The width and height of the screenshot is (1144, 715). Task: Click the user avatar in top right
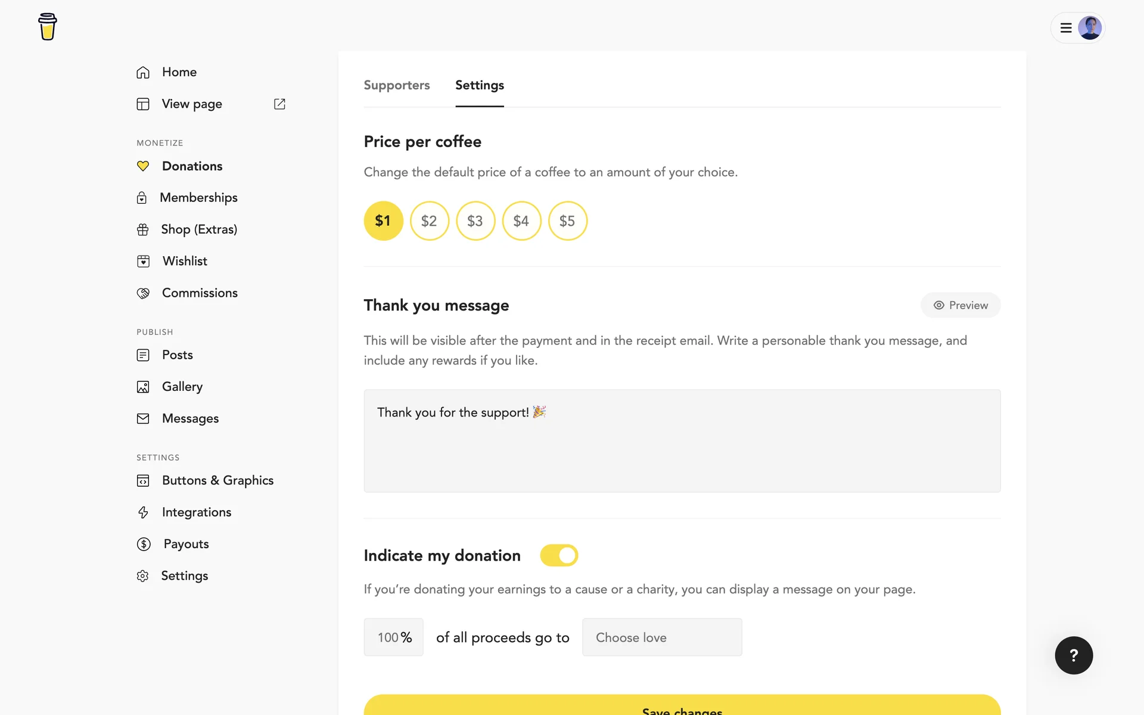coord(1089,28)
